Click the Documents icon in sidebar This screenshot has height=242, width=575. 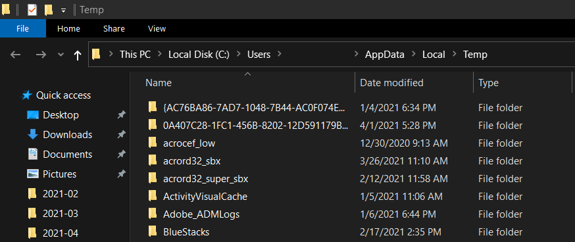click(x=33, y=155)
